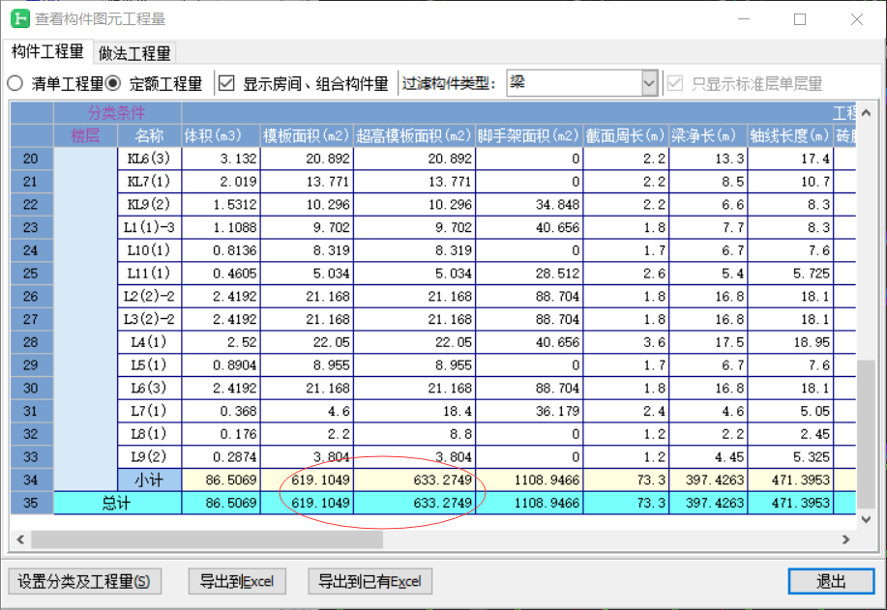Image resolution: width=887 pixels, height=610 pixels.
Task: Select the L4(1) name cell
Action: click(149, 342)
